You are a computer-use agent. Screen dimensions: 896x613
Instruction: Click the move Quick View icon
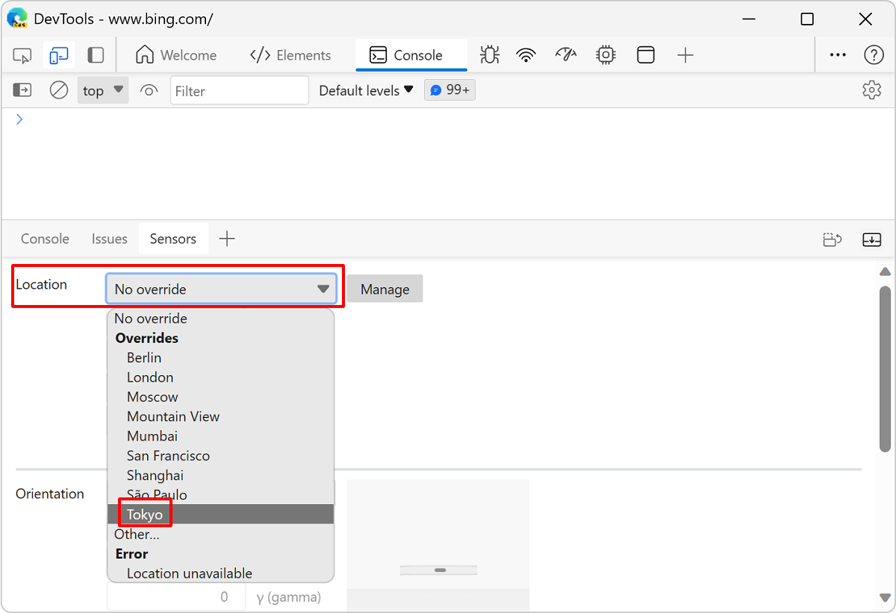(833, 239)
